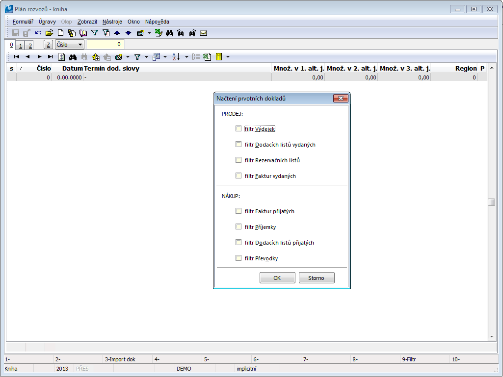Enable the filtr Výdejek checkbox
Image resolution: width=503 pixels, height=377 pixels.
pyautogui.click(x=238, y=128)
